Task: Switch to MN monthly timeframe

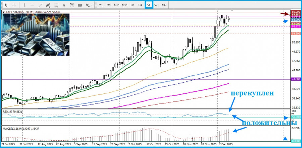Action: (164, 5)
